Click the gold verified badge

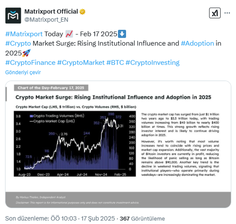click(x=83, y=12)
